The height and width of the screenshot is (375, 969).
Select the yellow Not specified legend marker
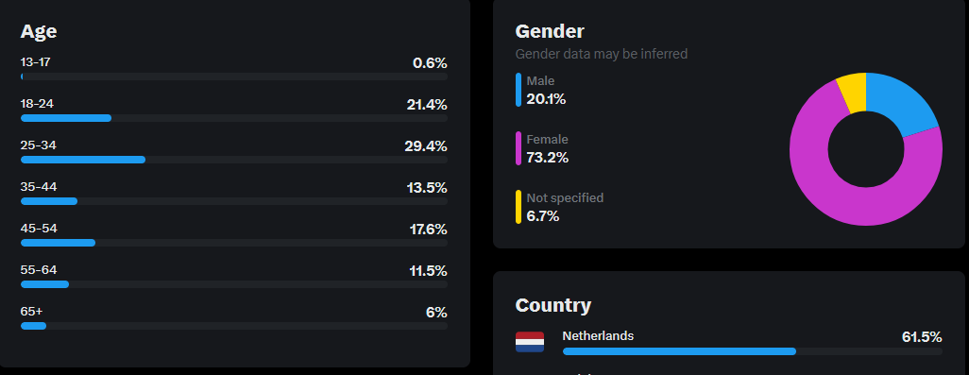518,207
